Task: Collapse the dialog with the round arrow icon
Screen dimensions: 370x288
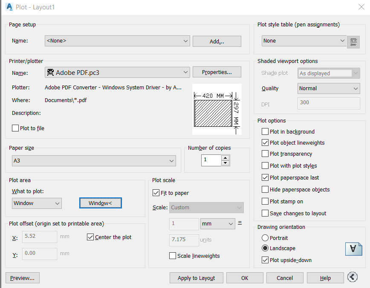Action: [353, 277]
